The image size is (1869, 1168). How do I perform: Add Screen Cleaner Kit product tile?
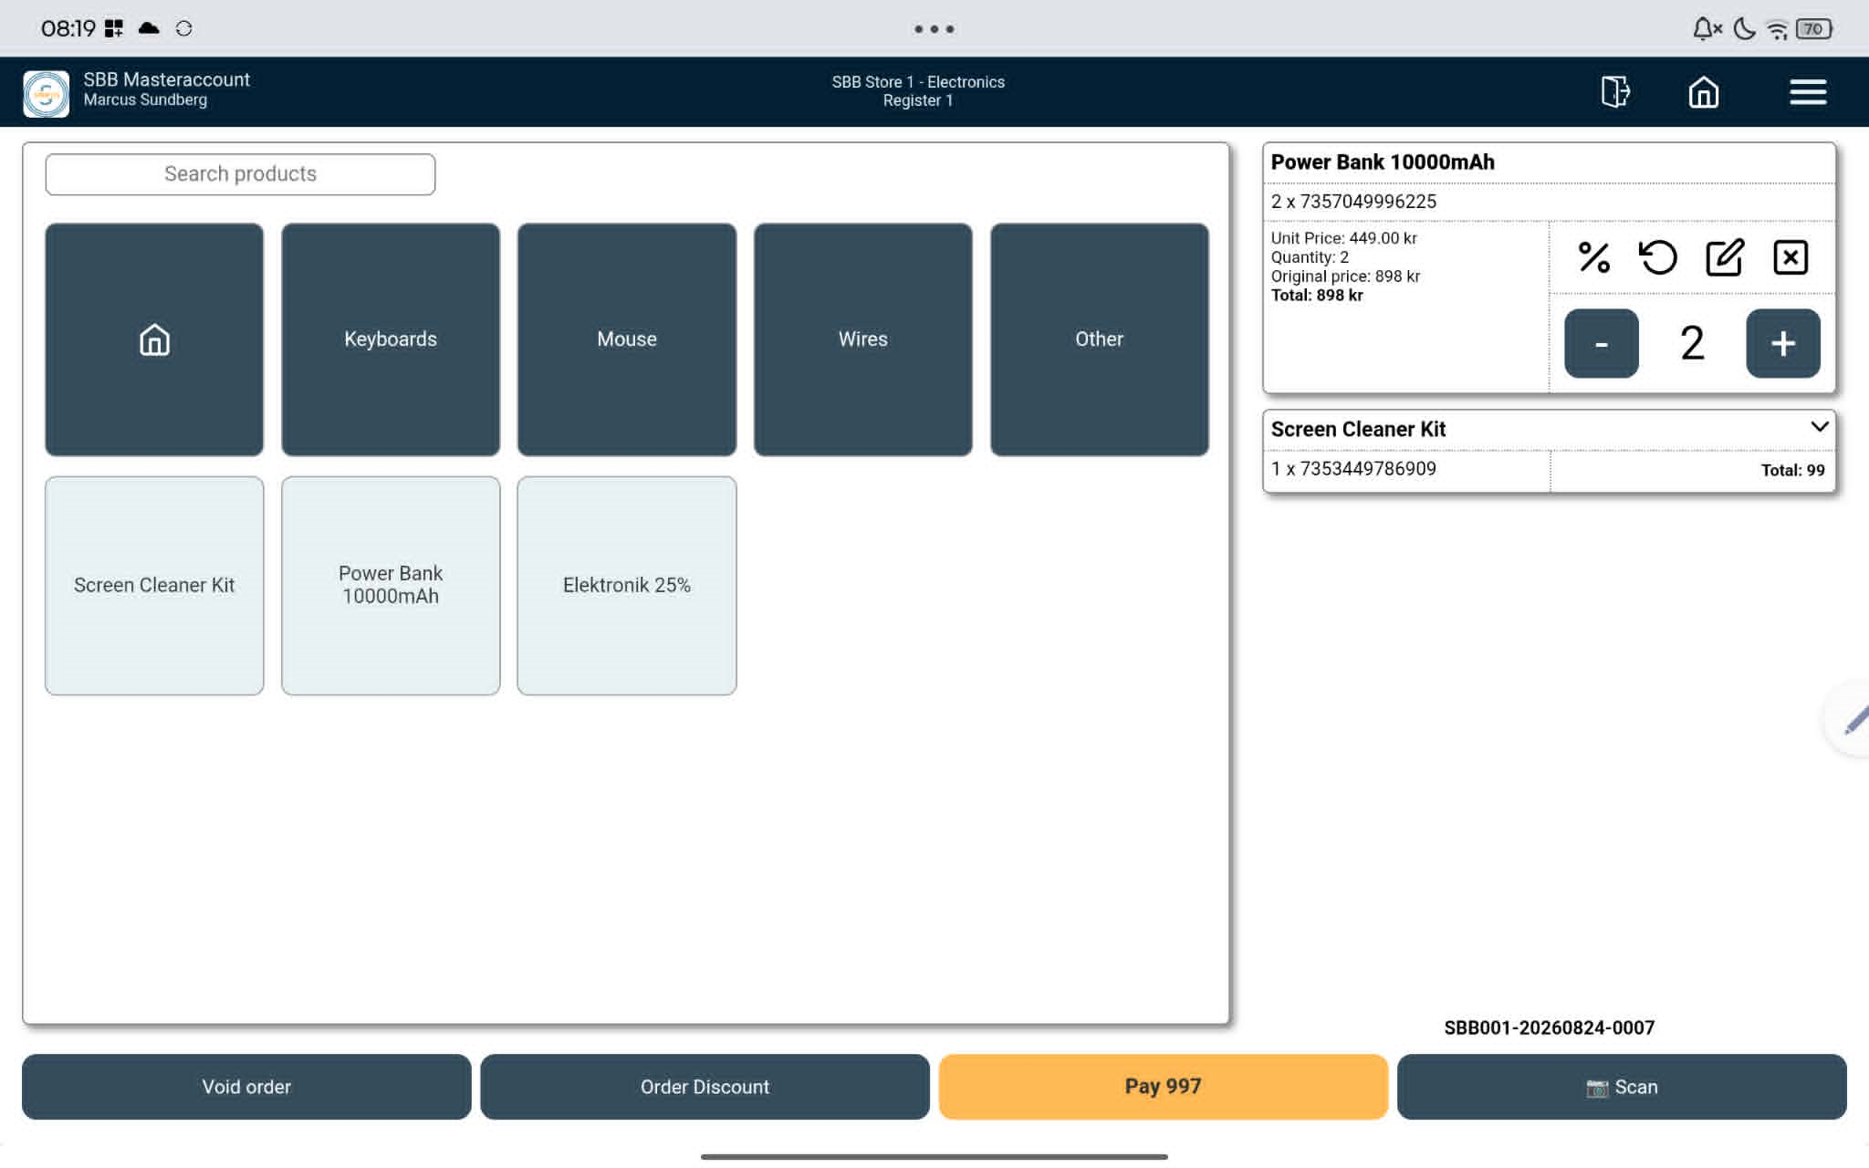coord(154,585)
